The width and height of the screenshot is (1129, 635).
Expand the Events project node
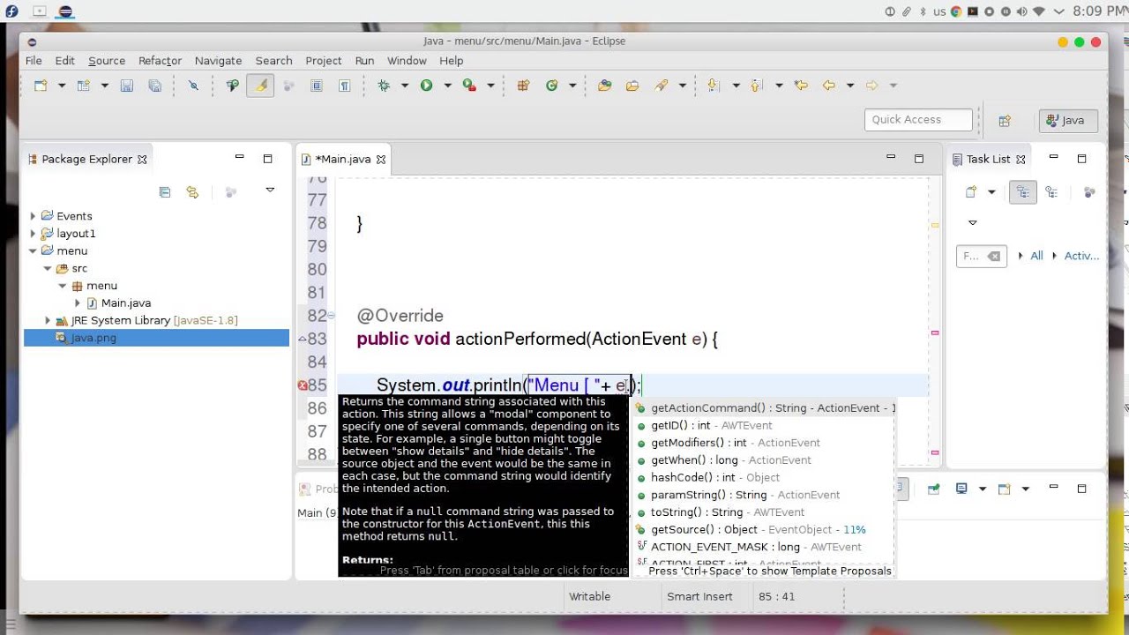point(33,216)
